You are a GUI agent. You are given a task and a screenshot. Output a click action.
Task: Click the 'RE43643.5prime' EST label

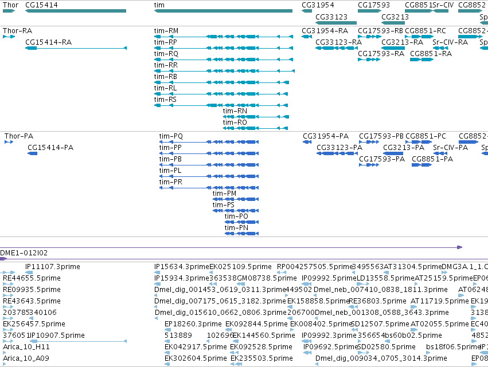pos(32,301)
